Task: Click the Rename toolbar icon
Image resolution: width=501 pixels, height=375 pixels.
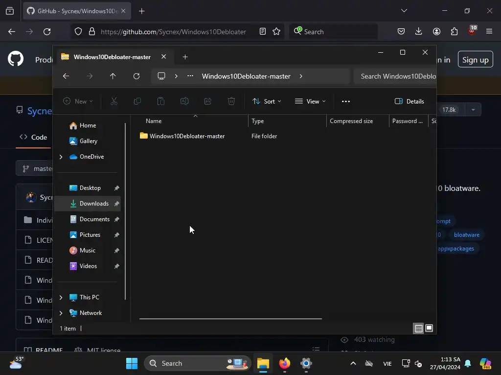Action: [184, 102]
